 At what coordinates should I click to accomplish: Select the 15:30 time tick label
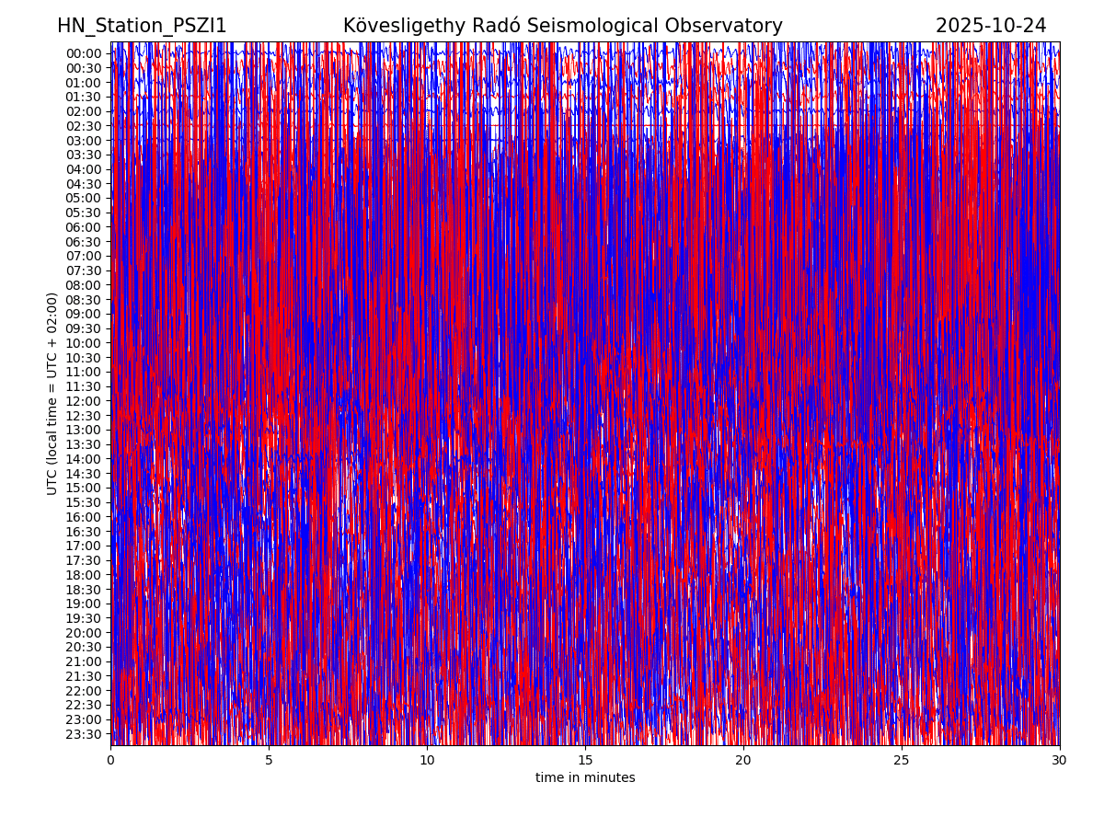coord(83,502)
